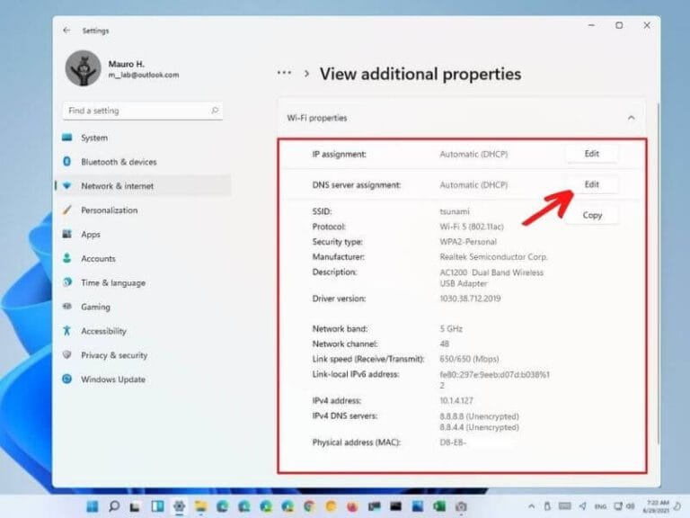Copy the Wi-Fi properties details
690x518 pixels.
tap(592, 216)
